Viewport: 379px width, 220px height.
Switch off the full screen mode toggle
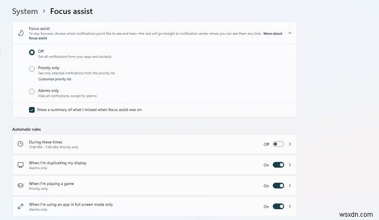pyautogui.click(x=278, y=206)
